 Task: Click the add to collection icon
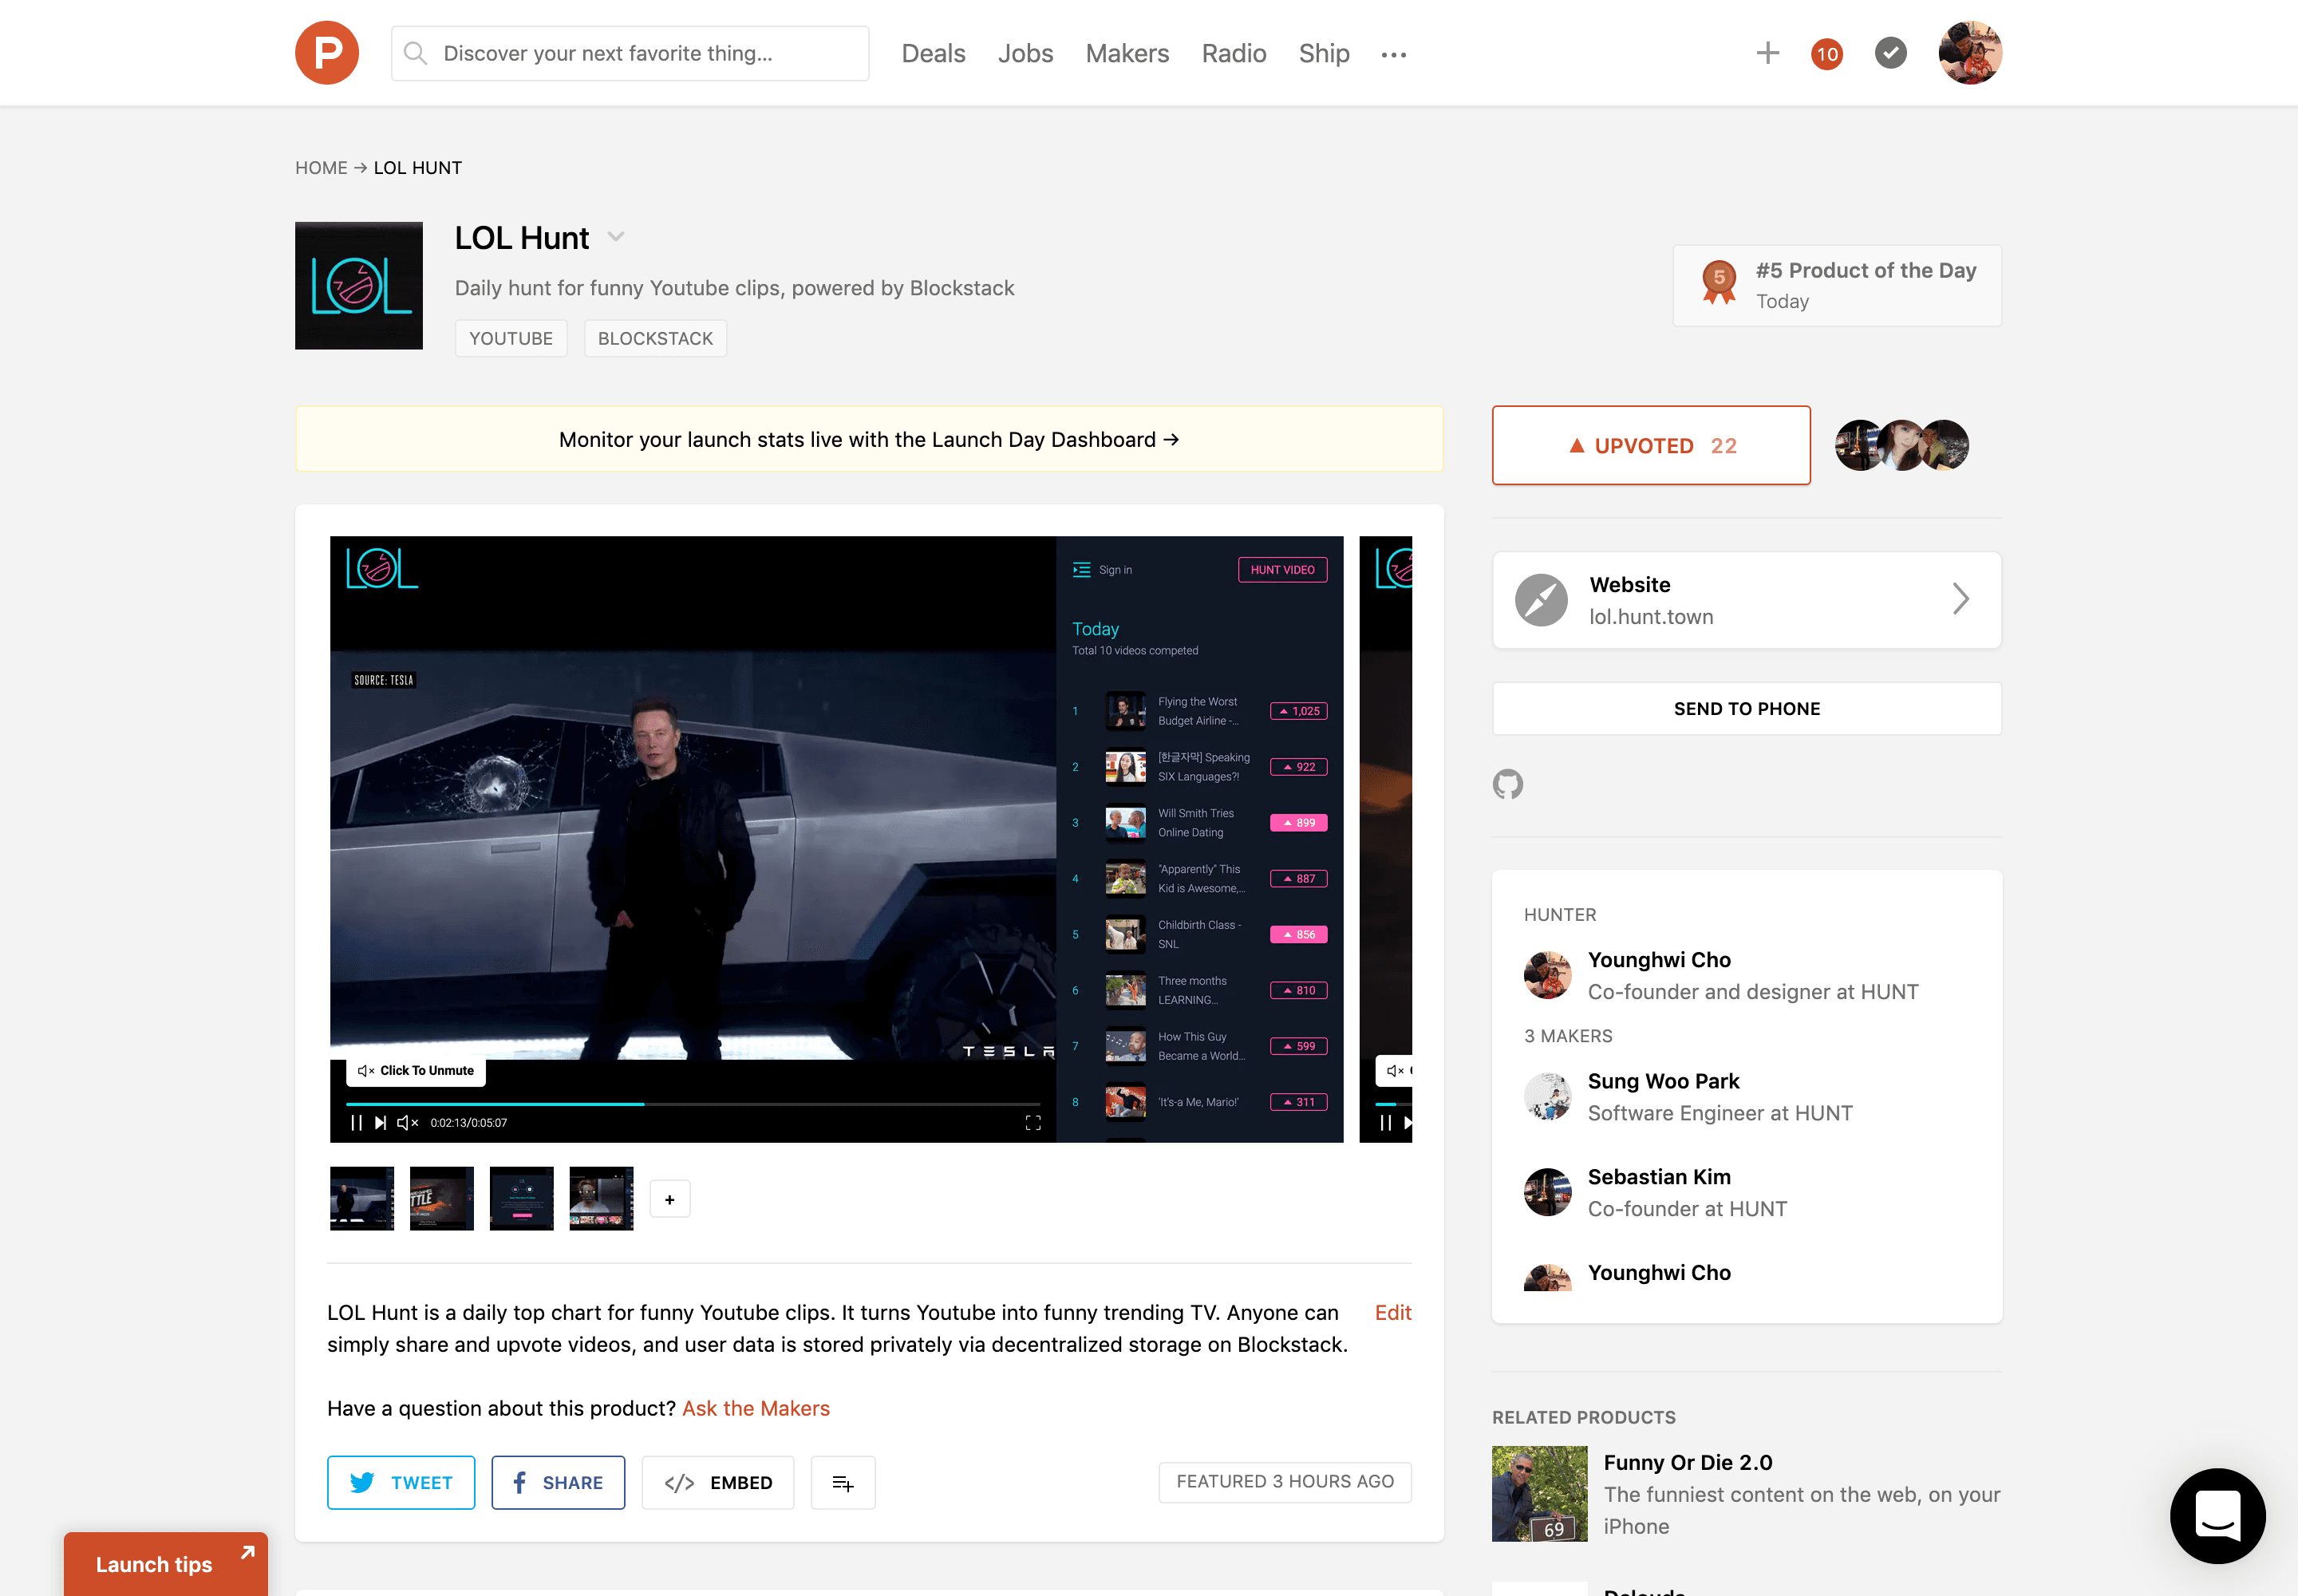843,1483
